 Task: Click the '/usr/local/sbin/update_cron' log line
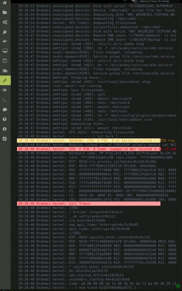[x=85, y=120]
